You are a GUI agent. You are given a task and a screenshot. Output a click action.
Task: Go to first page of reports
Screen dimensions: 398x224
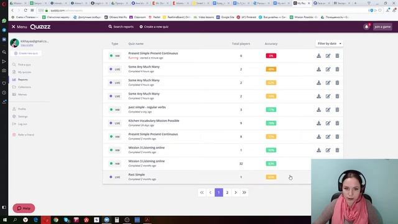click(x=201, y=192)
